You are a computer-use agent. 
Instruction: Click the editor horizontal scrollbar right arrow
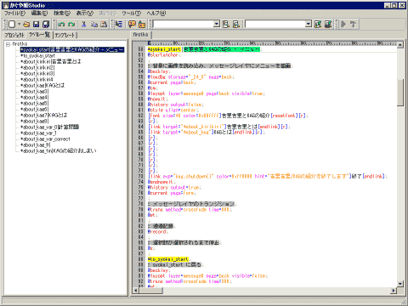[x=394, y=291]
